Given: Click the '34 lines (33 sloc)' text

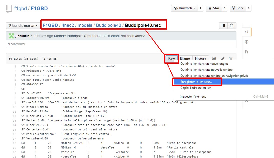Looking at the screenshot, I should click(23, 59).
